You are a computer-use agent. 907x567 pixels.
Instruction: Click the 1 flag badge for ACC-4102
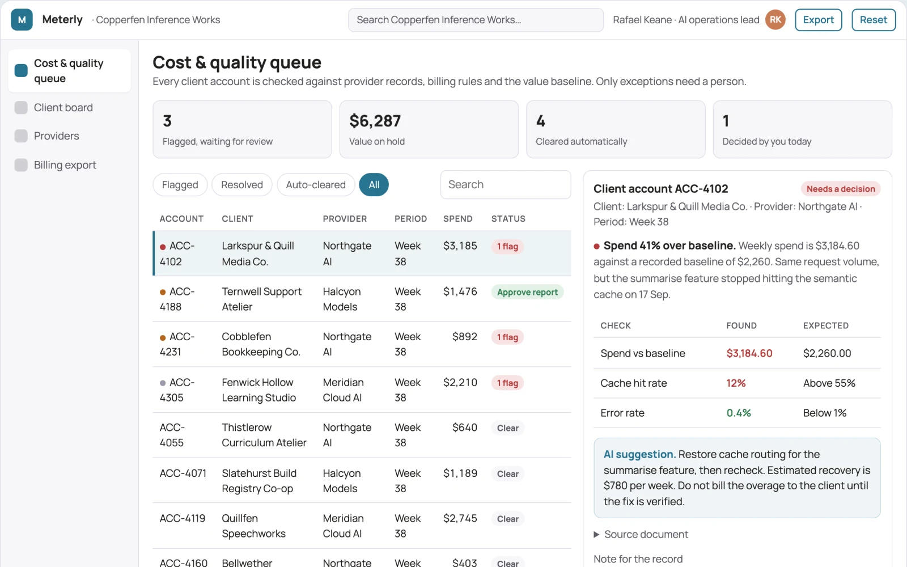[x=507, y=247]
